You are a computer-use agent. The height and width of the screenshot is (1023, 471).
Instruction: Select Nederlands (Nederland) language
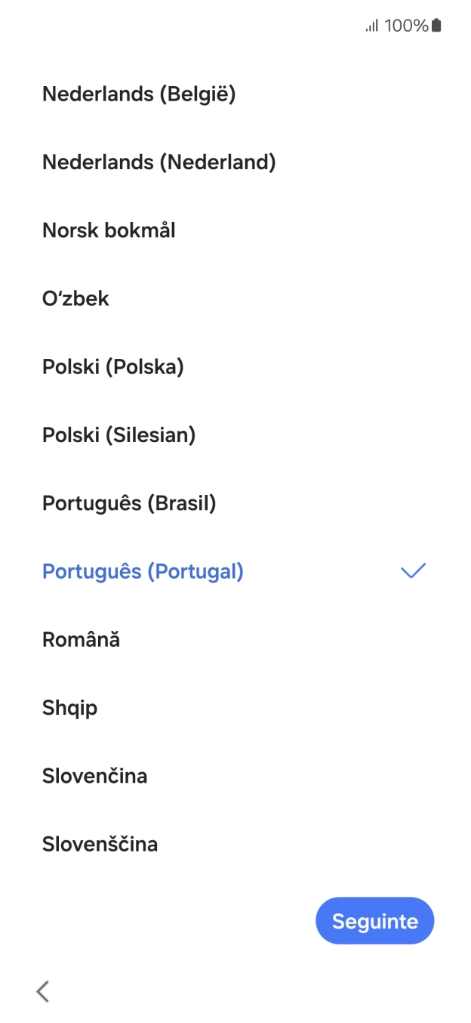159,162
